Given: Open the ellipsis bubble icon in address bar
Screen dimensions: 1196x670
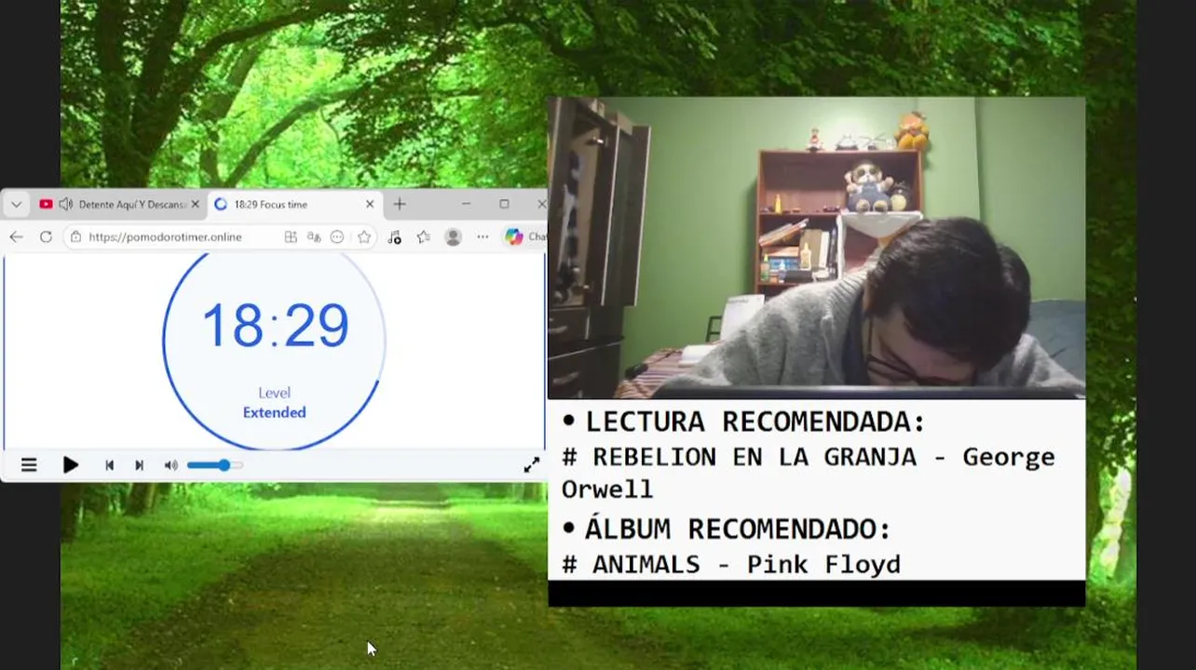Looking at the screenshot, I should pos(337,237).
